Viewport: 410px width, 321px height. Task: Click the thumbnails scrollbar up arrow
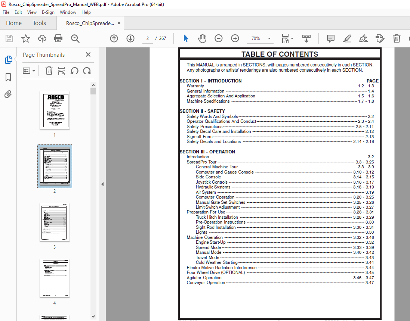93,85
